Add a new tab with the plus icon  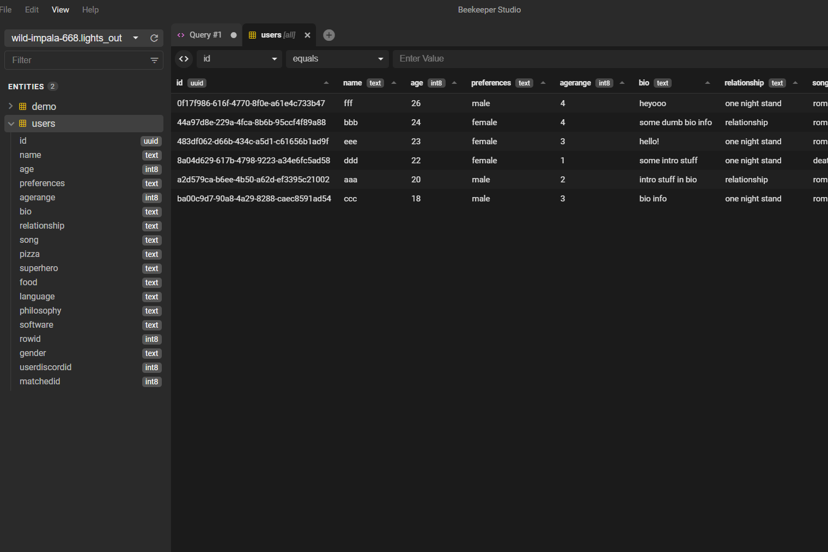329,35
